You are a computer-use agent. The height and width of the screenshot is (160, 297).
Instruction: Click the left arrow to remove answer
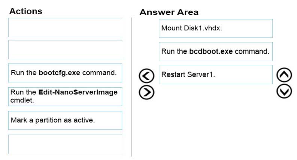click(x=146, y=76)
